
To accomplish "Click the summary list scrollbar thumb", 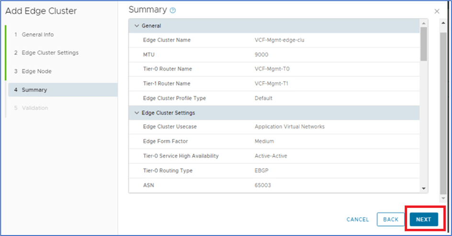I will tap(423, 44).
